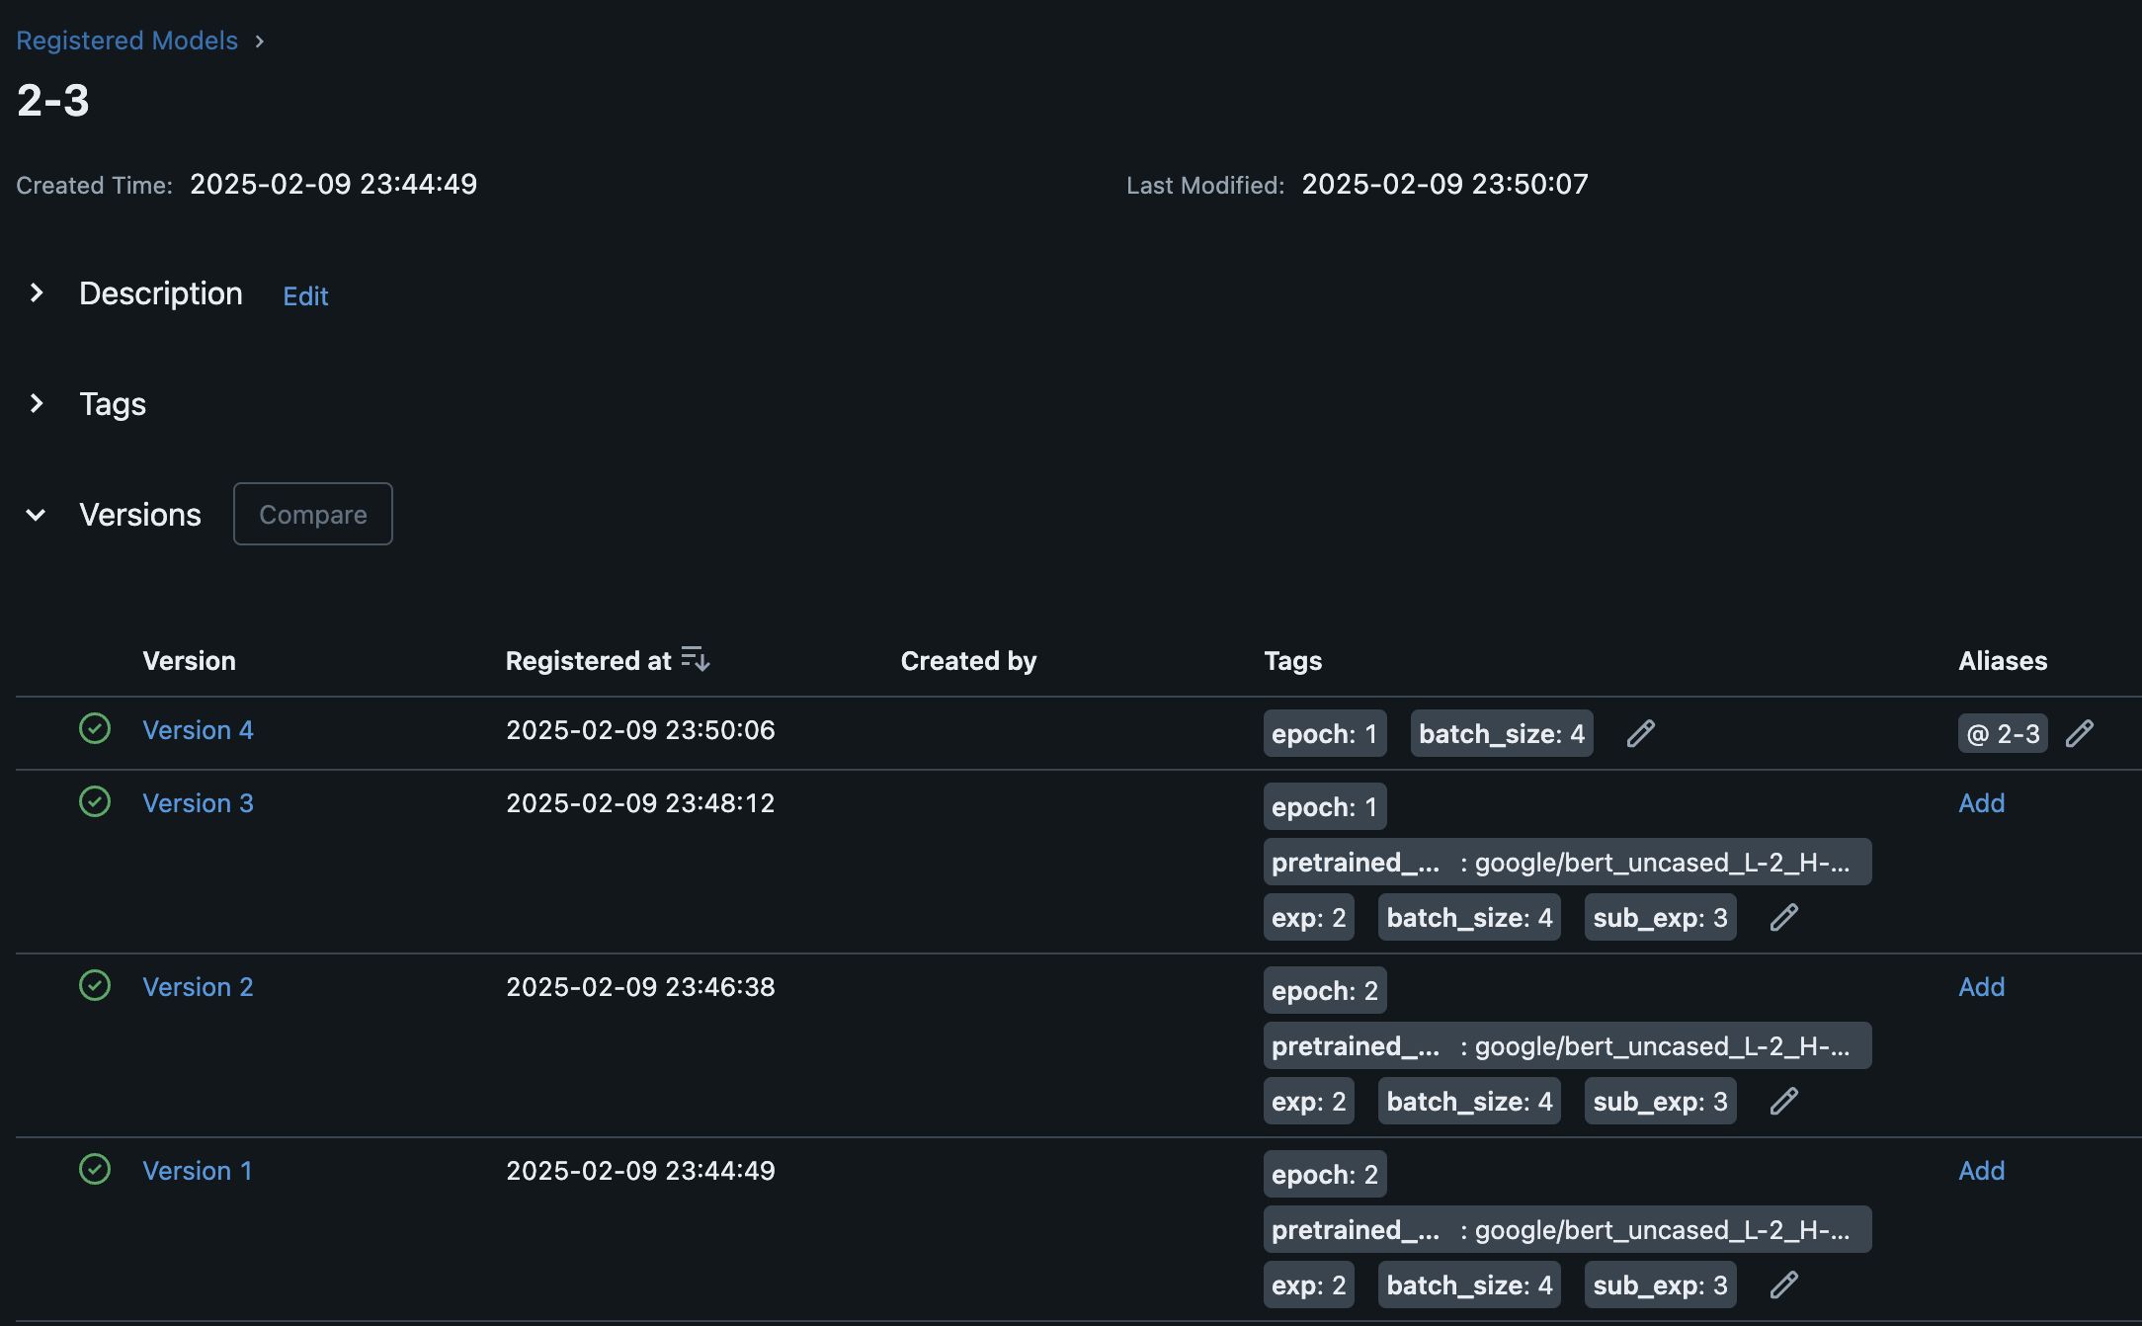Click the @ 2-3 alias badge

(x=2002, y=734)
